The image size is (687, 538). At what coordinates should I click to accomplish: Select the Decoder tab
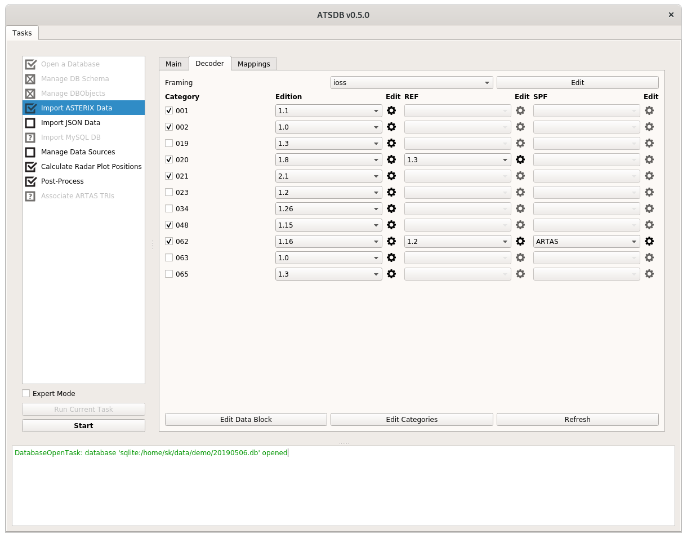pos(209,64)
